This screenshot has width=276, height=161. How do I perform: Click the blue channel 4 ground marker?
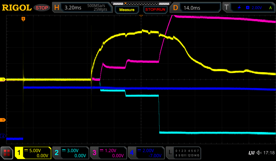pyautogui.click(x=3, y=136)
